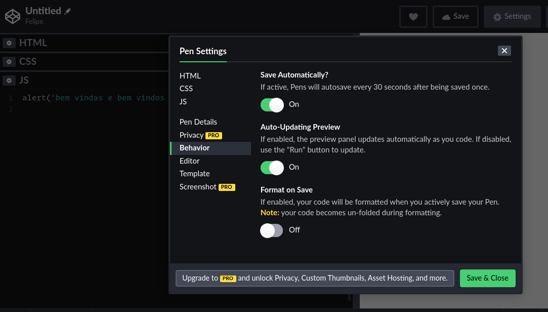Click the gear Settings icon in the header
Screen dimensions: 548x312
click(x=497, y=16)
